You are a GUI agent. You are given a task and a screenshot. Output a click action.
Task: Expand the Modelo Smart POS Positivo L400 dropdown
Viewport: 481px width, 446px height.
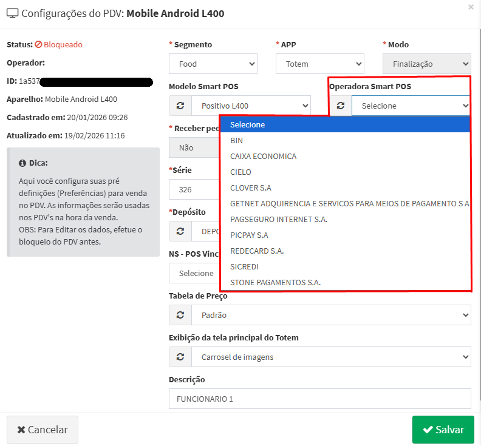[x=251, y=106]
